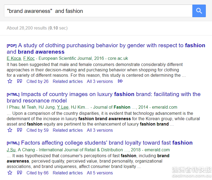Open Y Lee author profile
This screenshot has height=180, width=212.
[x=63, y=107]
